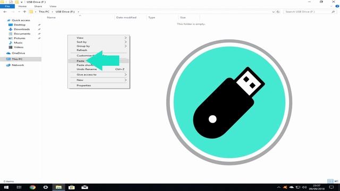This screenshot has height=191, width=340.
Task: Go back with the Back arrow
Action: (x=5, y=12)
